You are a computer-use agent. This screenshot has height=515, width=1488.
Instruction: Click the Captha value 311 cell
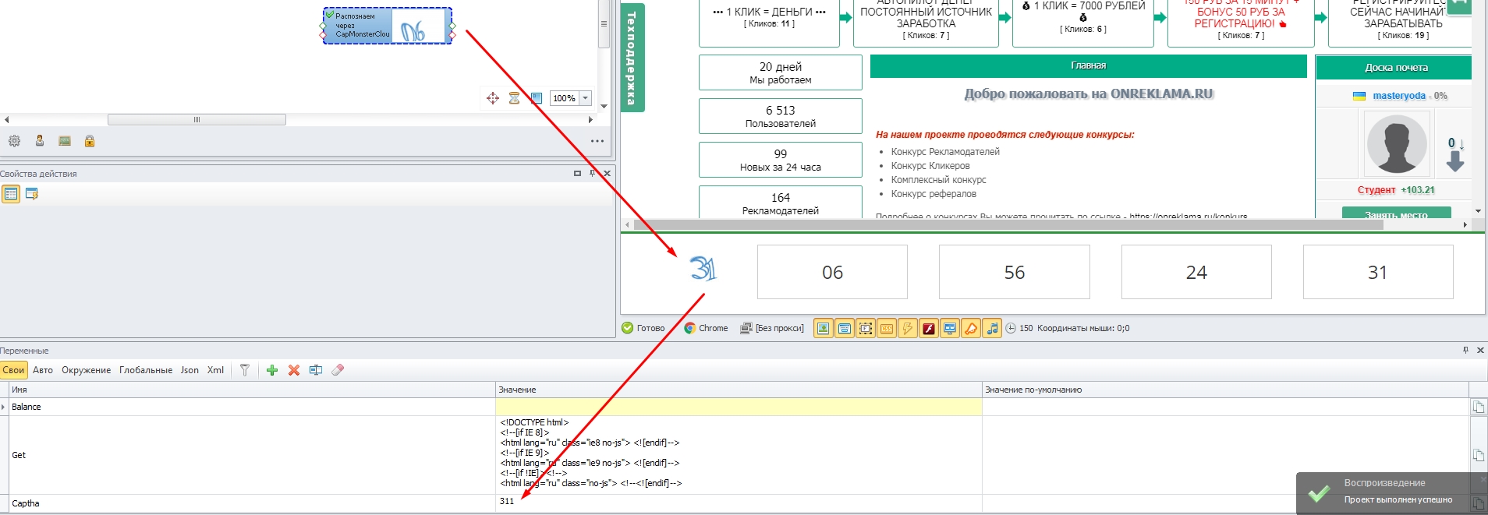pyautogui.click(x=739, y=503)
